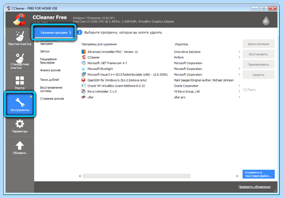Sort by Издатель column header
The height and width of the screenshot is (198, 283).
point(182,44)
